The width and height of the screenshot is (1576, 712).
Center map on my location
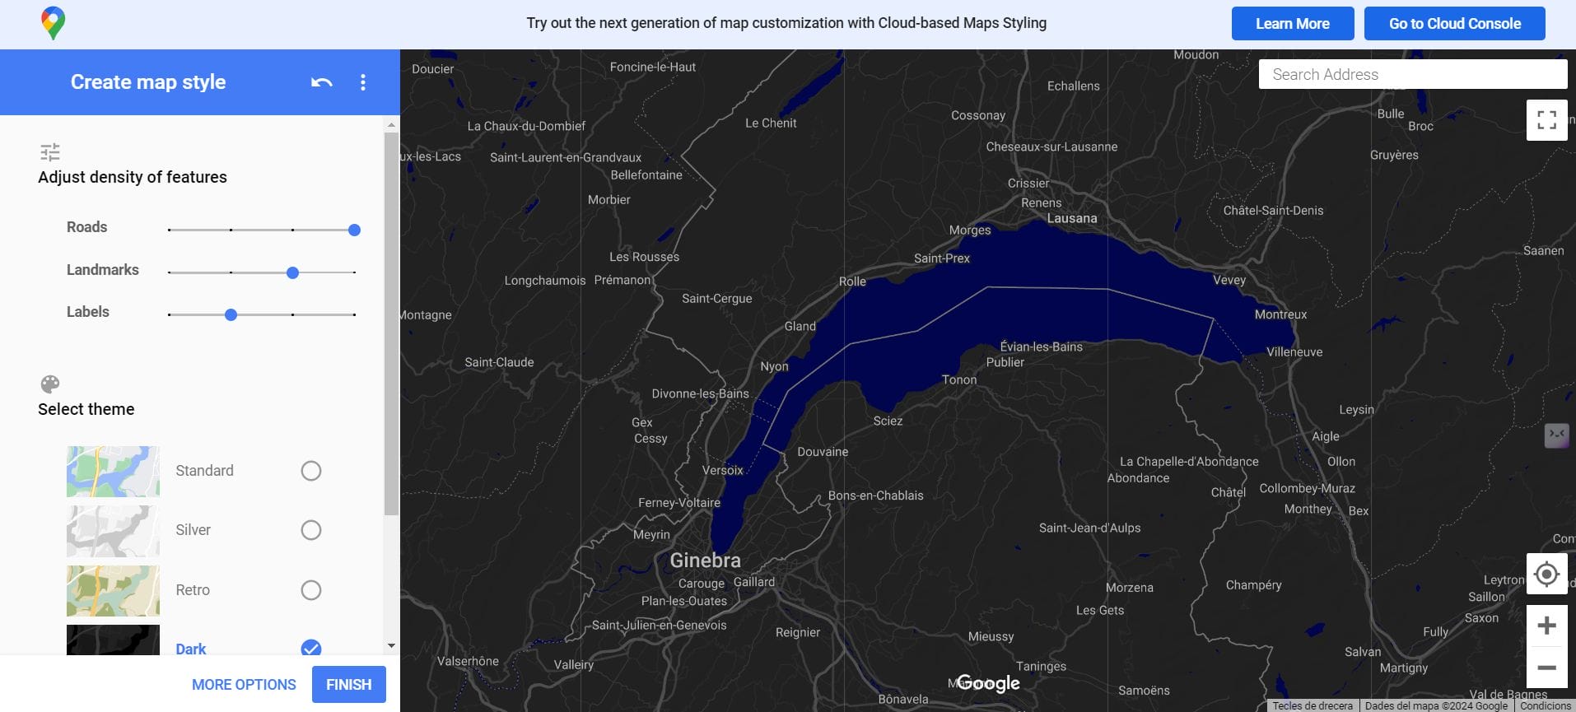pos(1546,574)
